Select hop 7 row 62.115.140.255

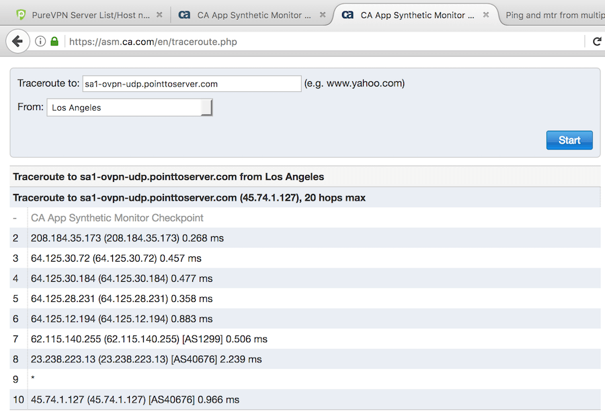pyautogui.click(x=305, y=339)
